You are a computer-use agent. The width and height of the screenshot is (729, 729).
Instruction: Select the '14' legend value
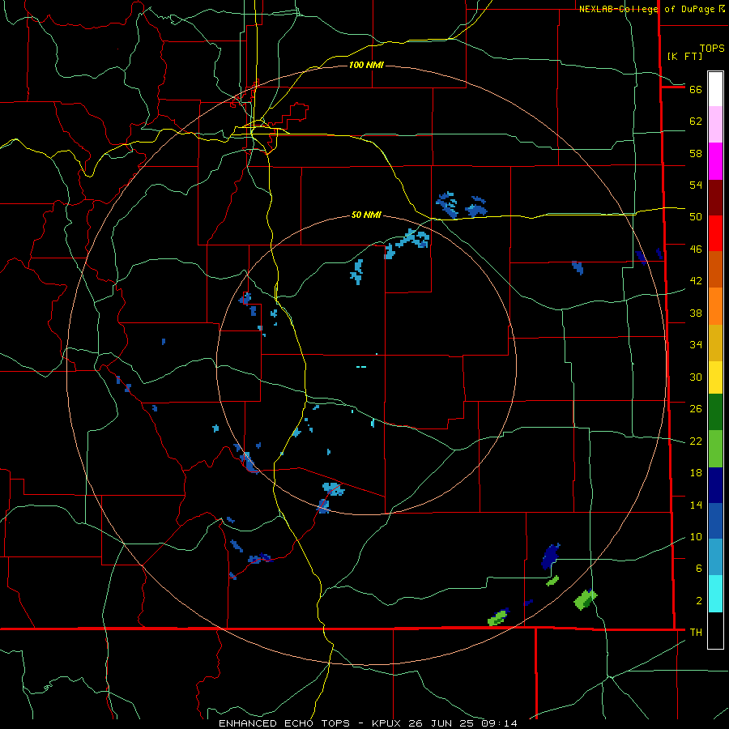[x=696, y=505]
